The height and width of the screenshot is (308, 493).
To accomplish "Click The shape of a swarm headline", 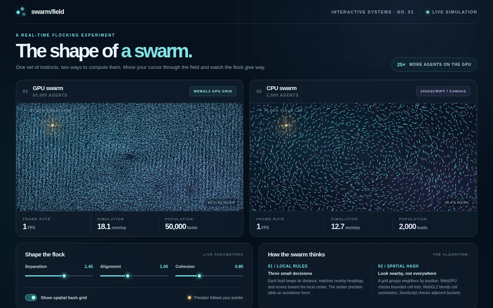I will (104, 51).
